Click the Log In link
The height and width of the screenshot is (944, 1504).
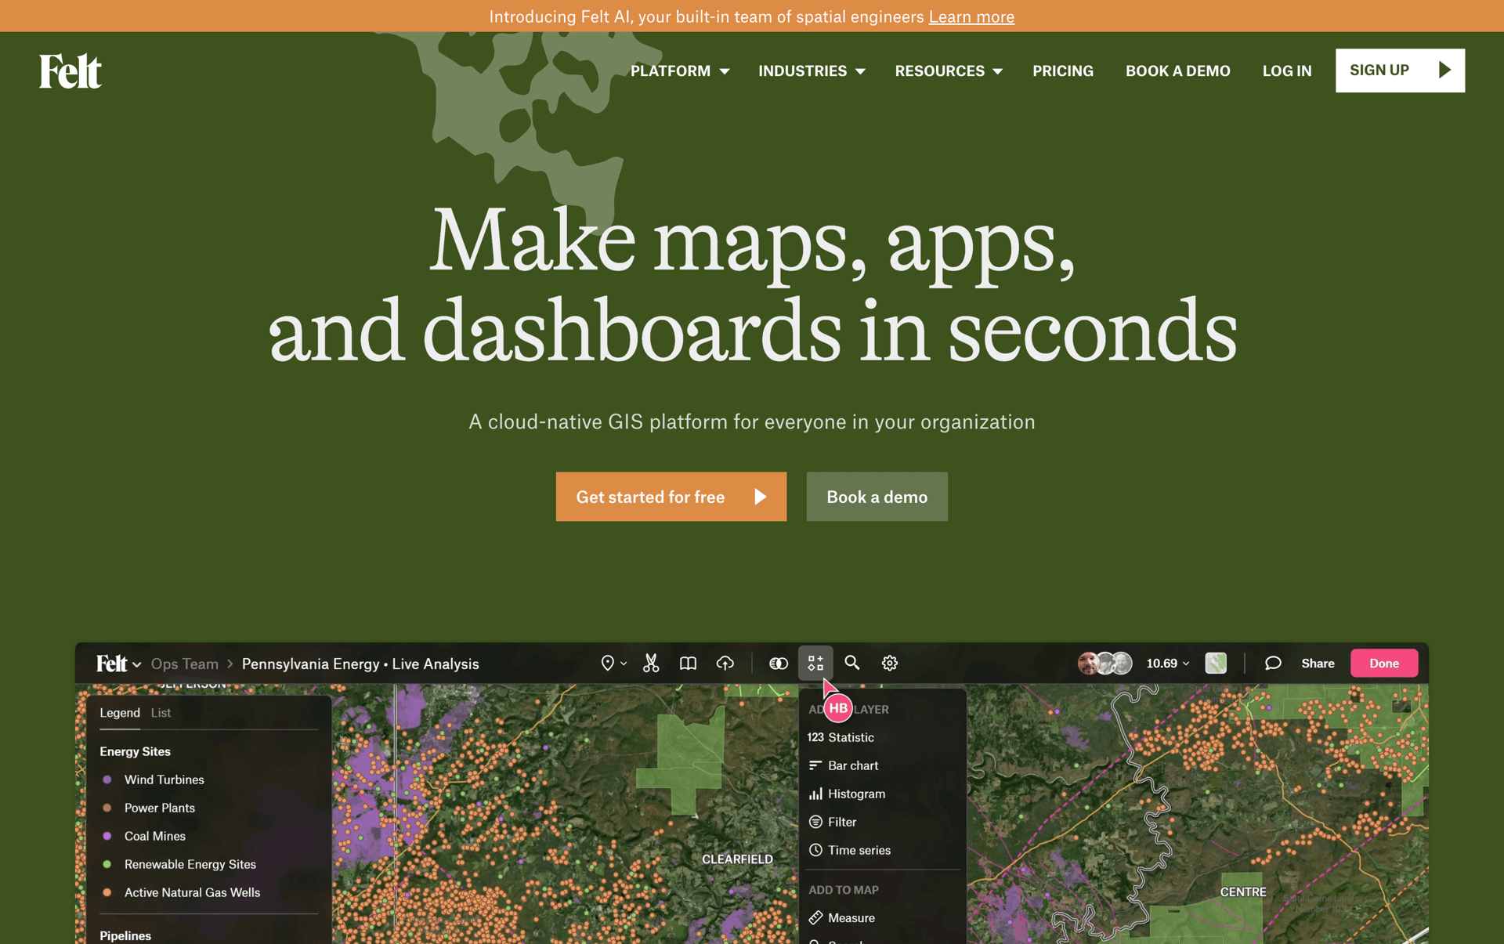pyautogui.click(x=1287, y=71)
